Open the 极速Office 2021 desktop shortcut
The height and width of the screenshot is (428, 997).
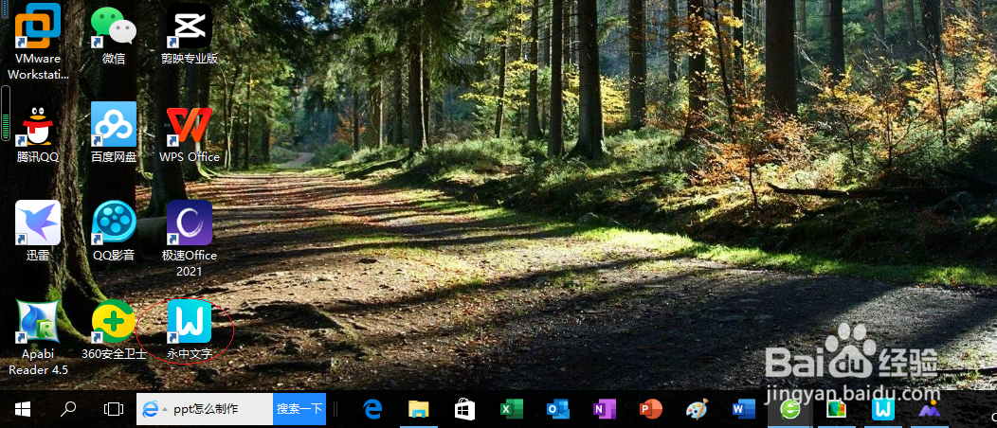(x=189, y=238)
